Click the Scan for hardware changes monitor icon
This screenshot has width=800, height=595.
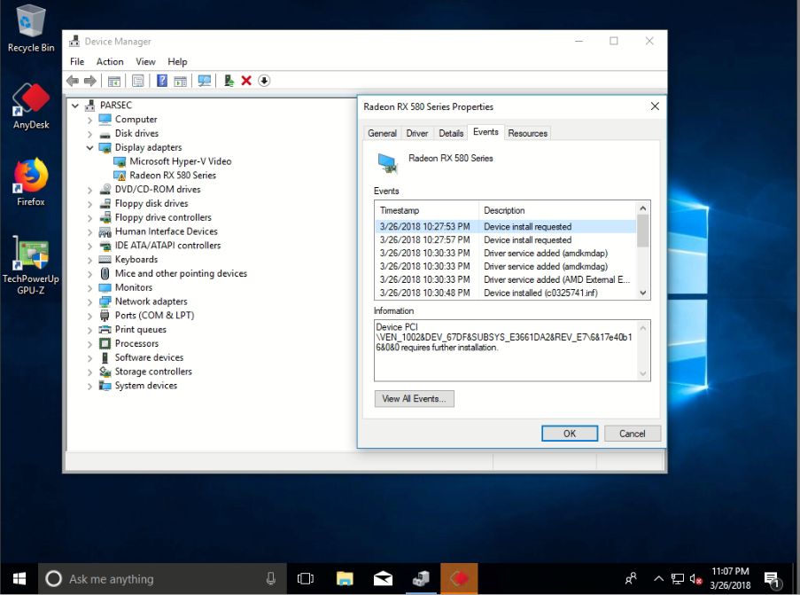204,81
